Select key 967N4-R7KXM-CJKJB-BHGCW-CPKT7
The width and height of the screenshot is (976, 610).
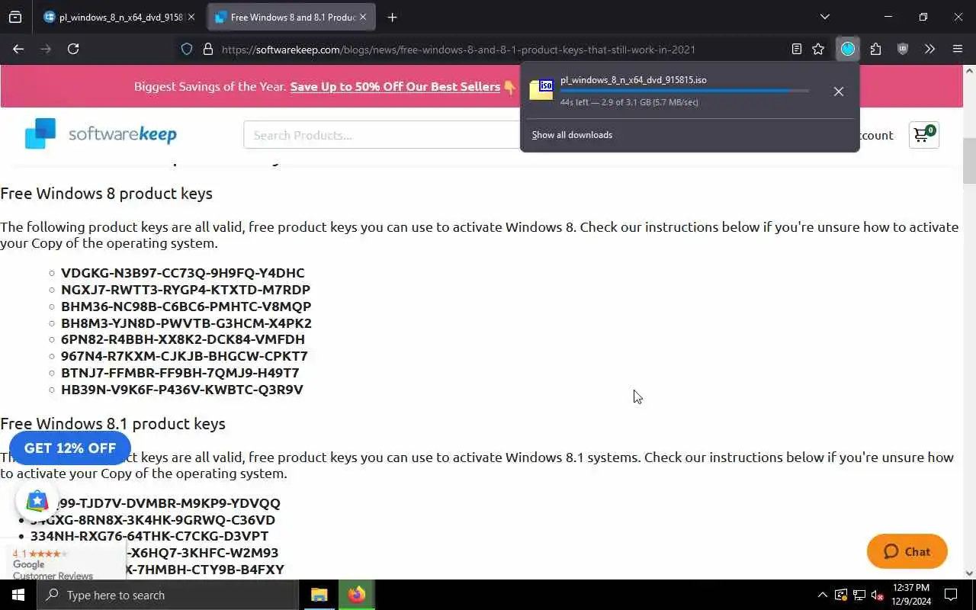point(185,356)
